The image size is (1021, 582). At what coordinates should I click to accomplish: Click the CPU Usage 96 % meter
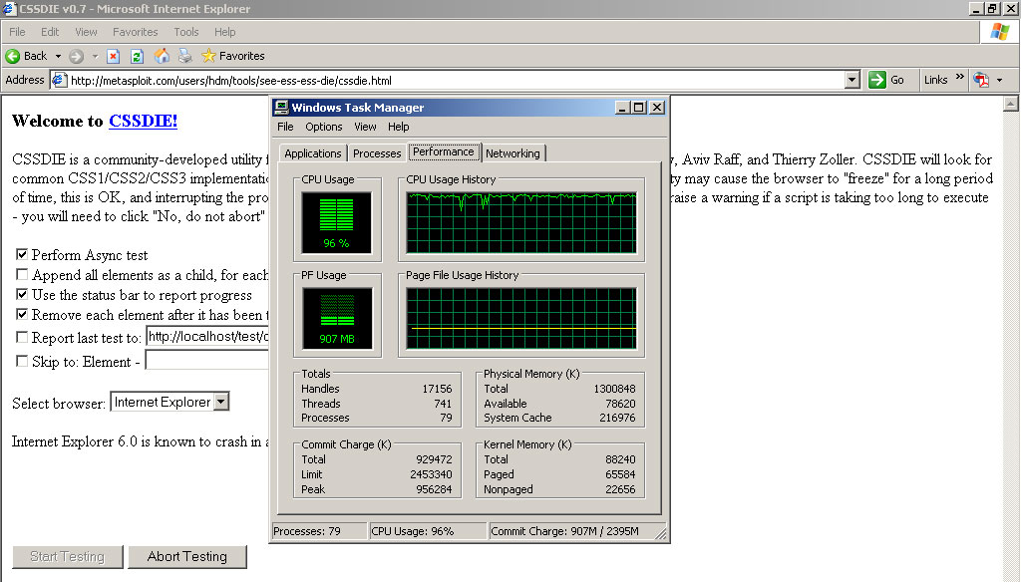pyautogui.click(x=337, y=222)
